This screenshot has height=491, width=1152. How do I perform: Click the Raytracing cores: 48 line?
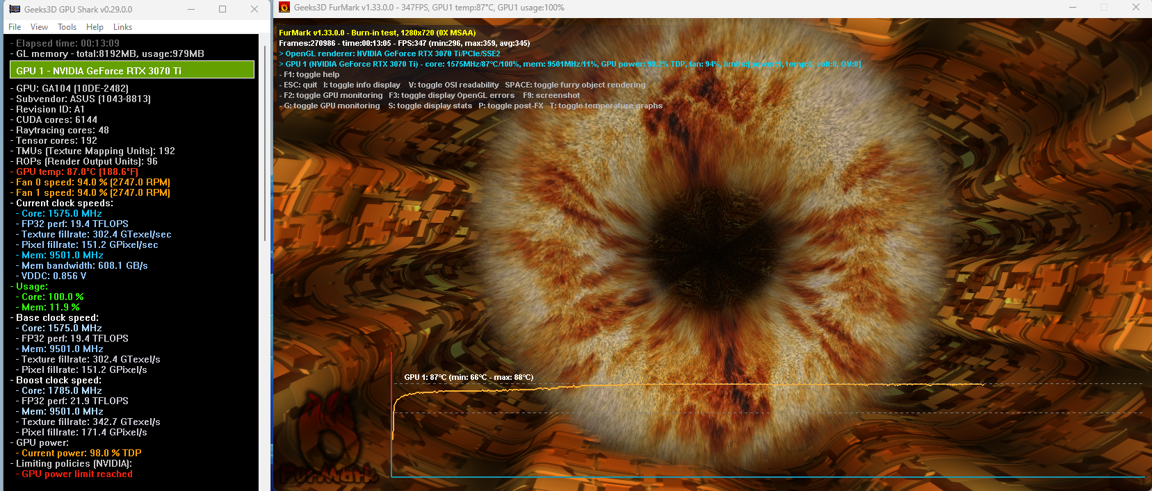[60, 130]
